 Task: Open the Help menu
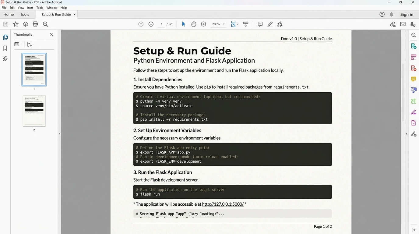tap(64, 8)
